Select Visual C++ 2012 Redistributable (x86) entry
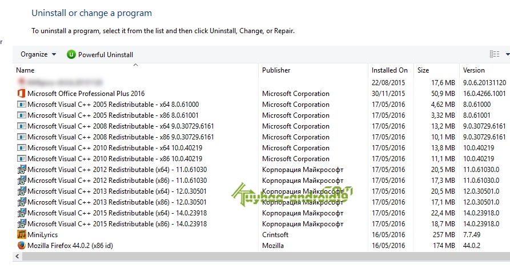The width and height of the screenshot is (510, 268). coord(117,181)
